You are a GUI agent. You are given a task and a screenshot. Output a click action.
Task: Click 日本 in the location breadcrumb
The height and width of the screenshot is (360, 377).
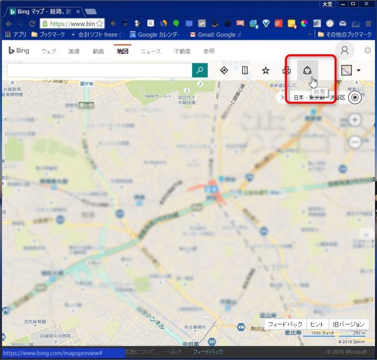pyautogui.click(x=299, y=97)
